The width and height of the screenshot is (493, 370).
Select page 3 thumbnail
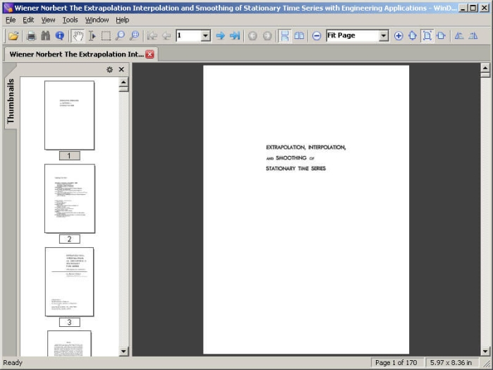pos(70,282)
